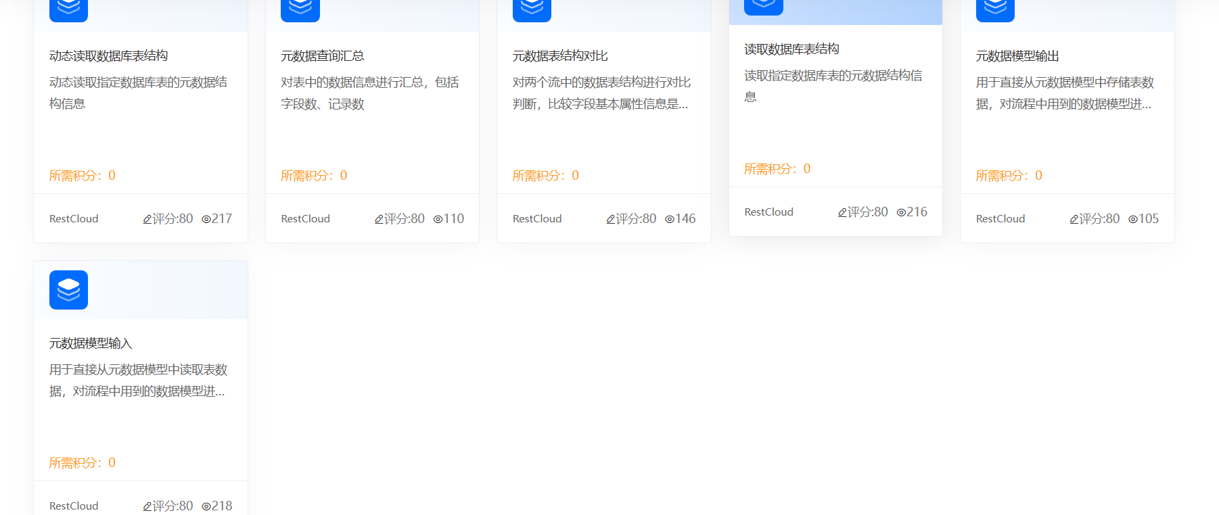This screenshot has height=515, width=1219.
Task: Click the edit pencil icon beside 评分:80 on 动态读取数据库表结构 card
Action: coord(147,219)
